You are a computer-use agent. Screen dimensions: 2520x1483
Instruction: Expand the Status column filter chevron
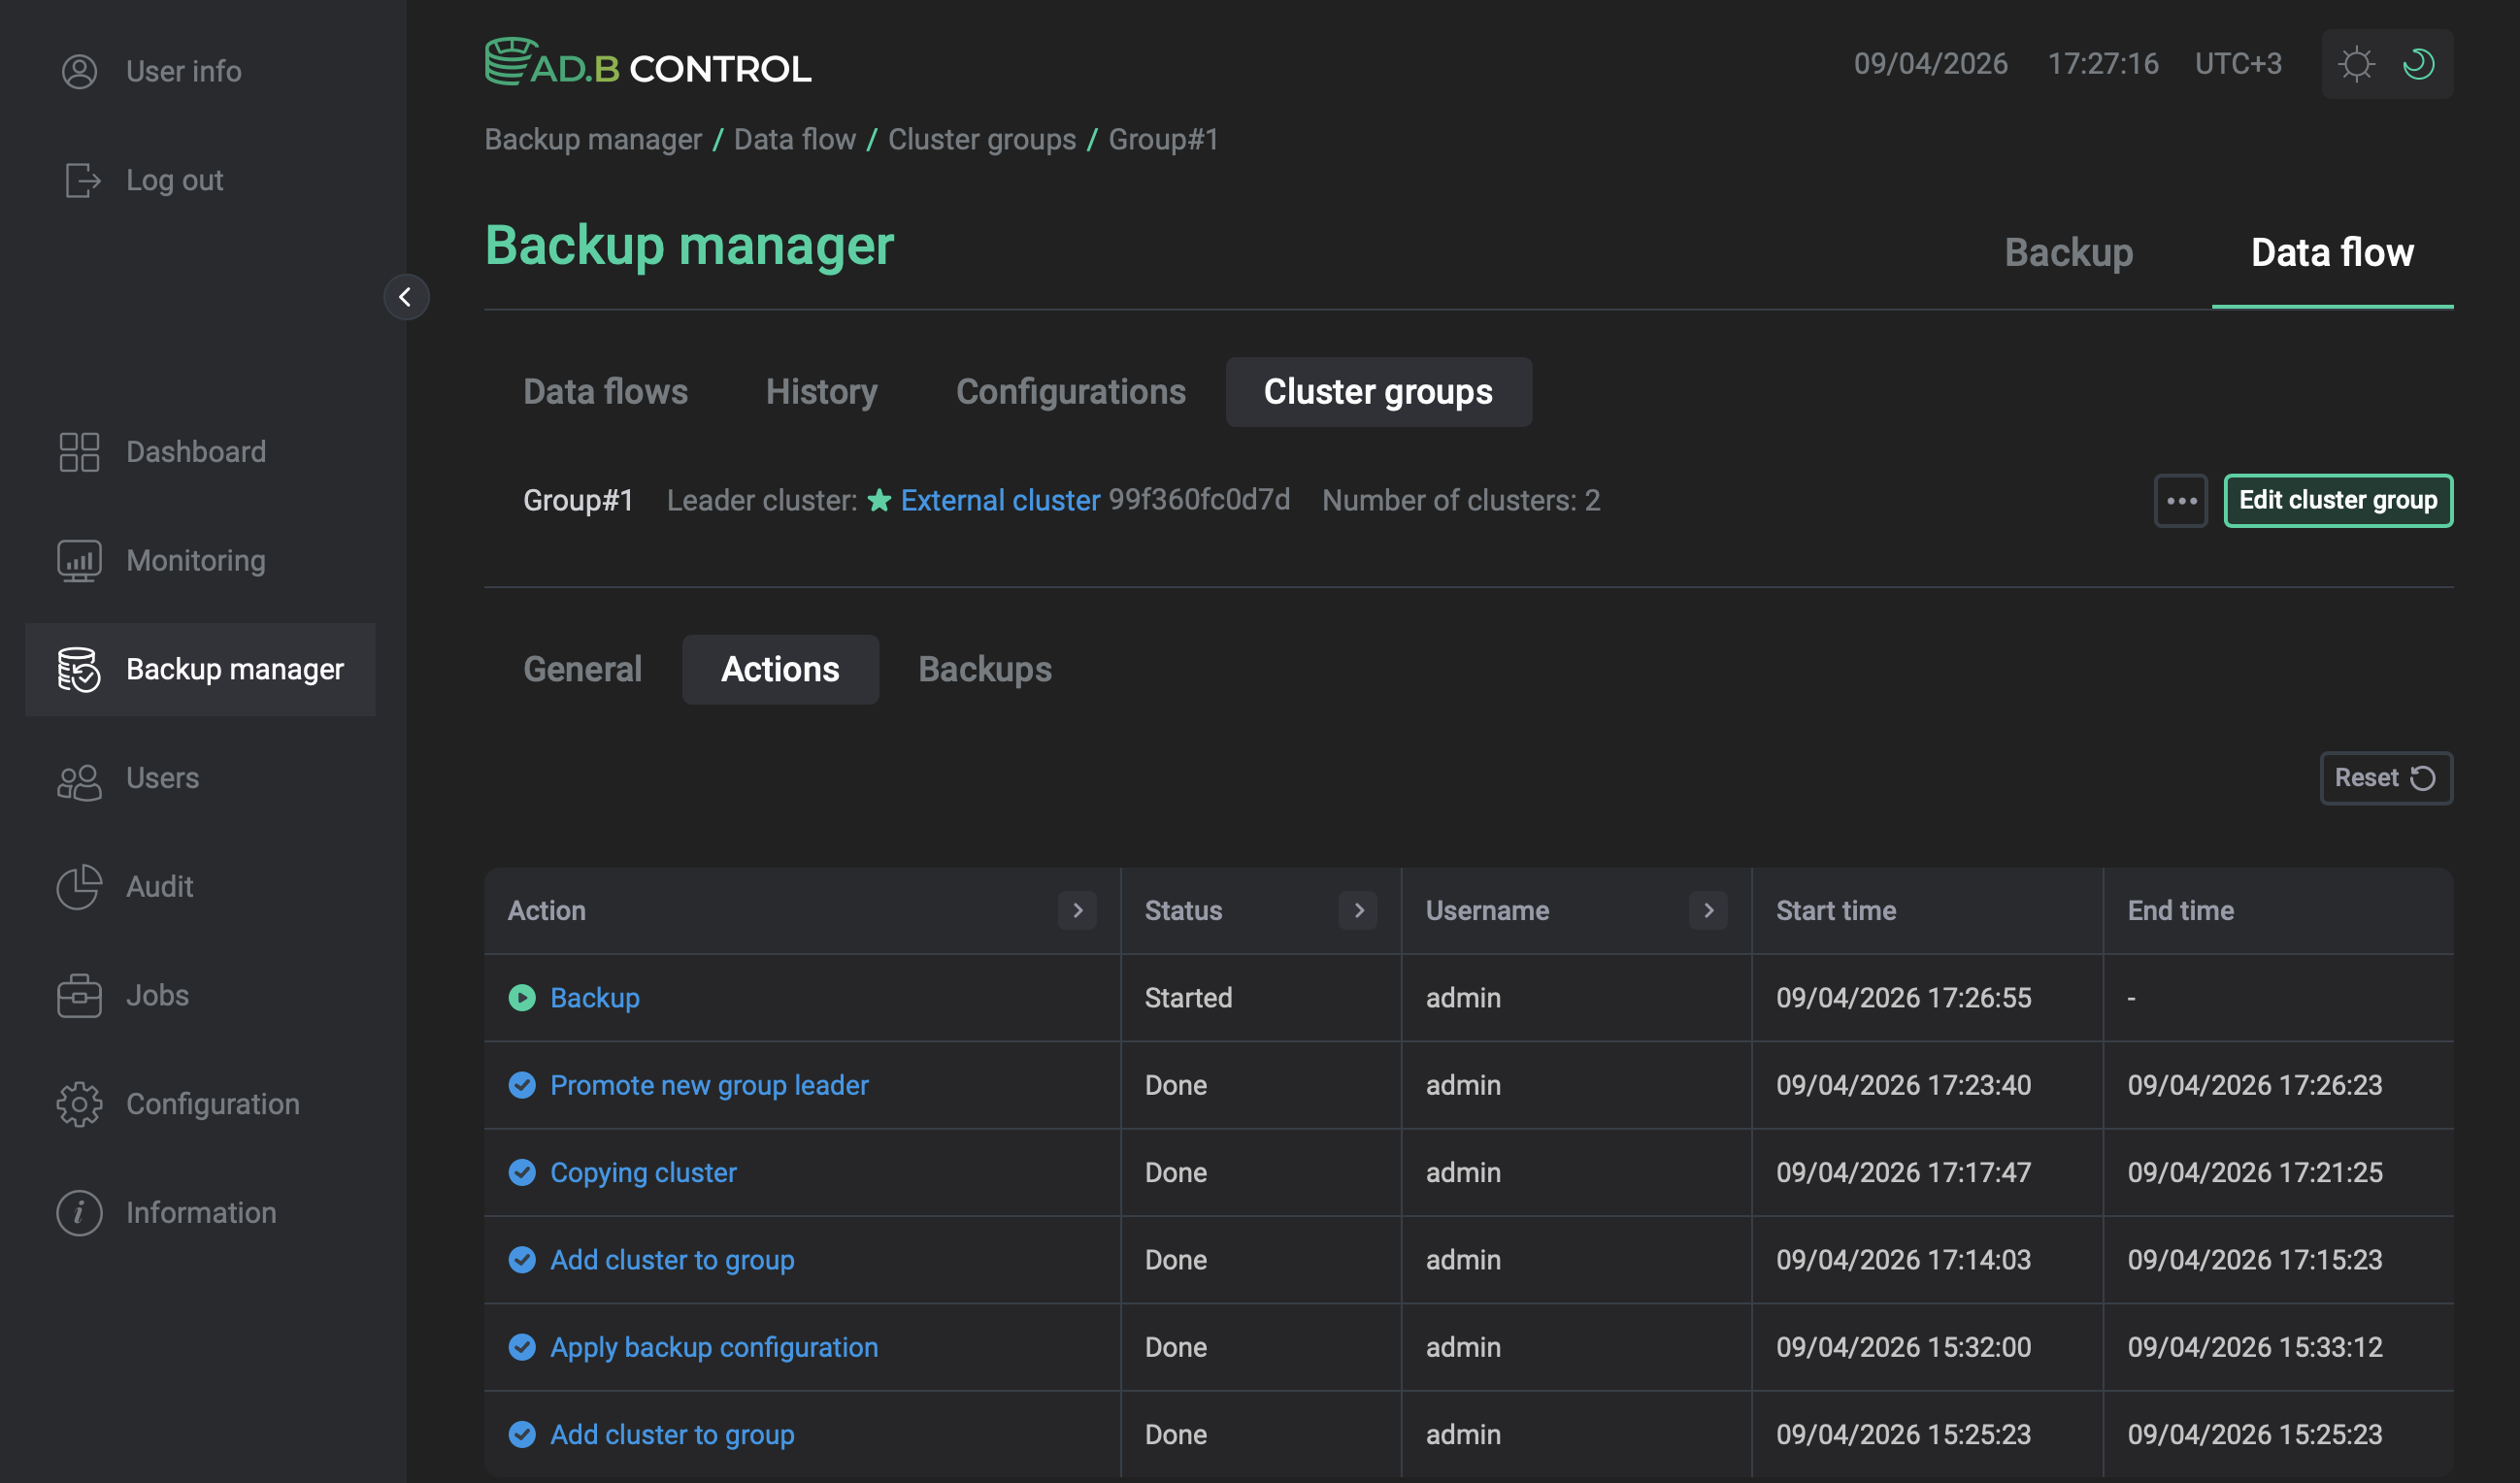pos(1358,910)
